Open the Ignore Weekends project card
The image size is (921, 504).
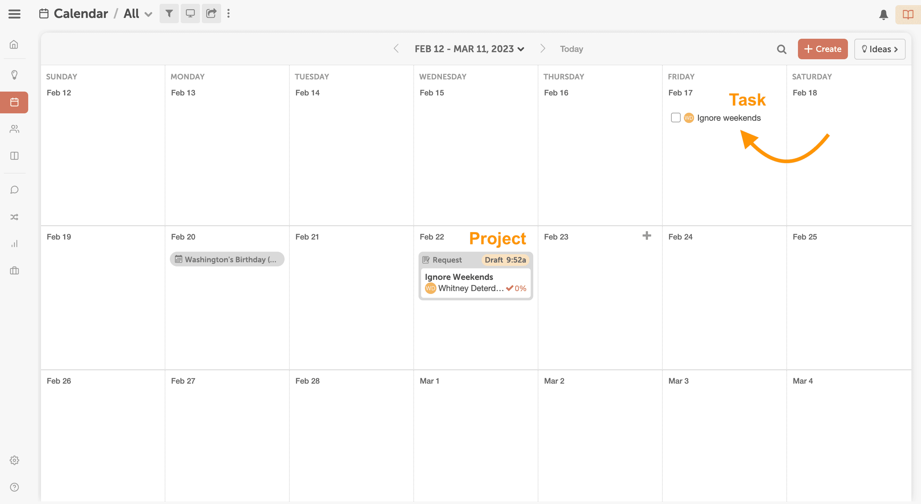point(475,282)
